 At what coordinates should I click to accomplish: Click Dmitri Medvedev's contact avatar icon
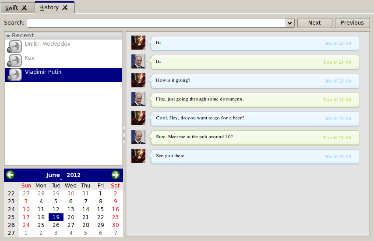15,47
